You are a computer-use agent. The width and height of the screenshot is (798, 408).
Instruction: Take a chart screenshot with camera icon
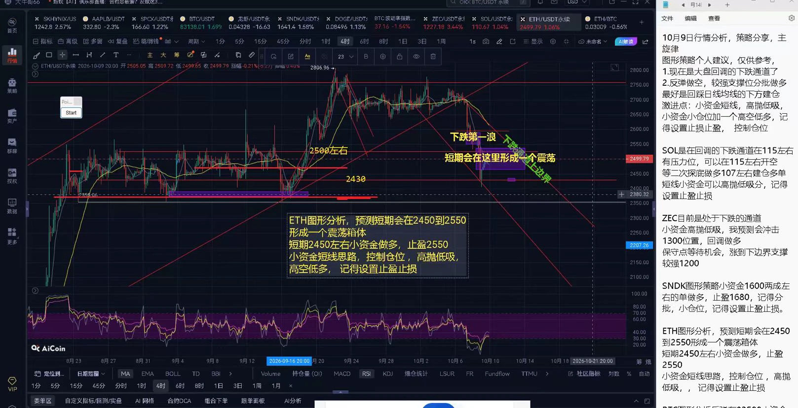click(486, 41)
